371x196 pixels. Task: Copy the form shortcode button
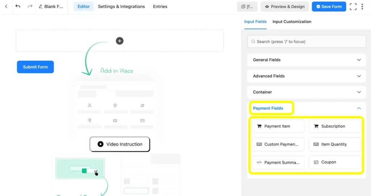[x=247, y=7]
